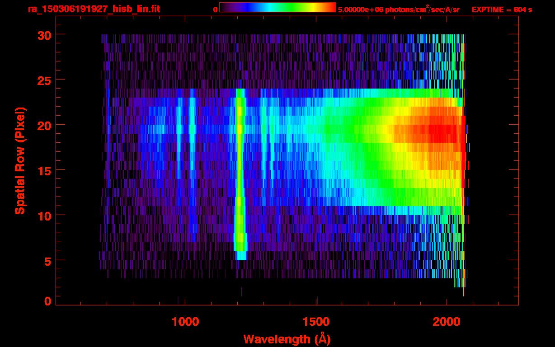
Task: Click the spatial row tick label 5
Action: (48, 261)
